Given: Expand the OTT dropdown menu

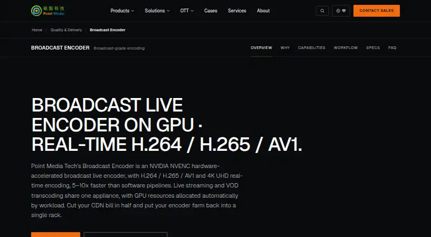Looking at the screenshot, I should tap(187, 11).
